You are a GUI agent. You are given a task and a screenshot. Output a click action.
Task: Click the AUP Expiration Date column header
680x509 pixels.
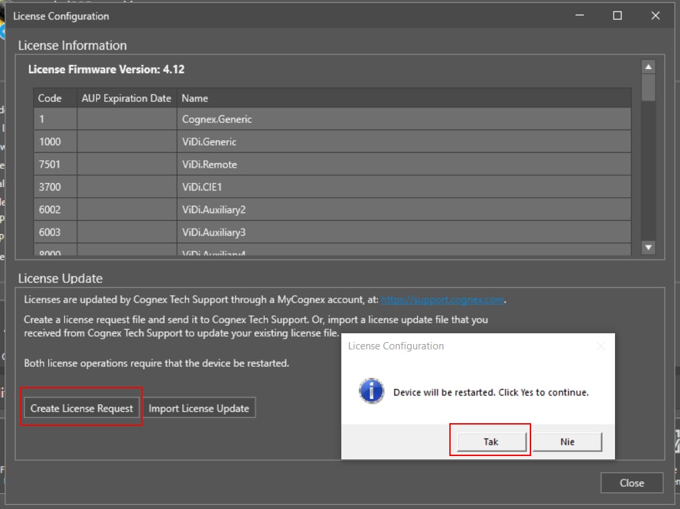coord(127,98)
